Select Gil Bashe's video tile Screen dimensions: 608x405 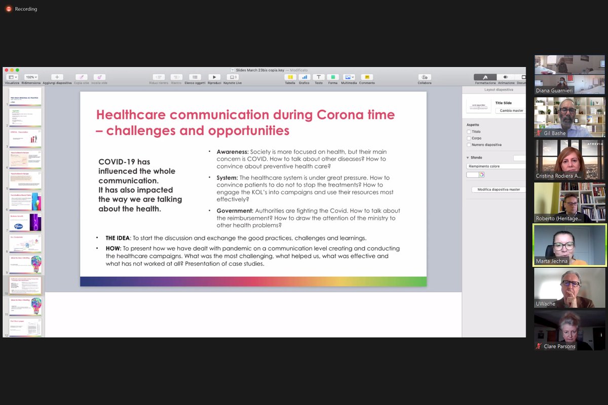(x=569, y=117)
